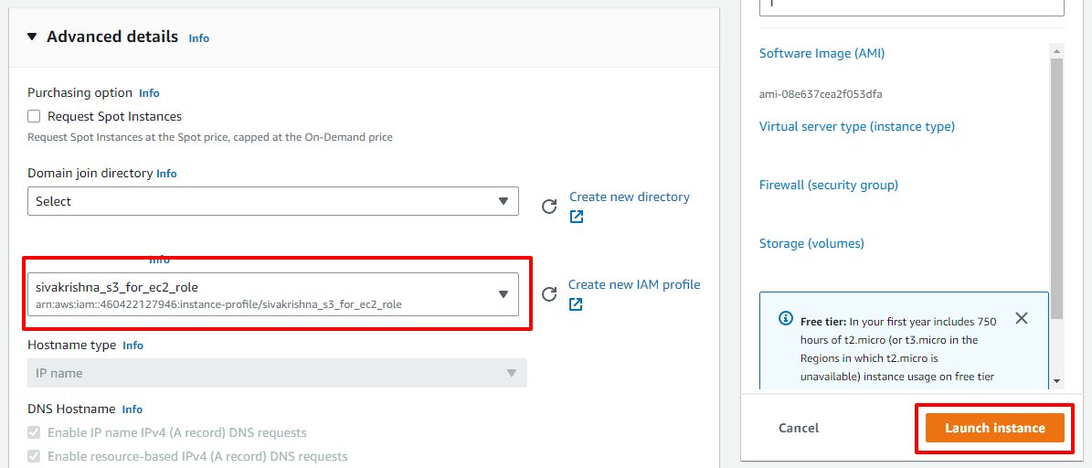Open Create new IAM profile link
The width and height of the screenshot is (1092, 468).
coord(634,284)
